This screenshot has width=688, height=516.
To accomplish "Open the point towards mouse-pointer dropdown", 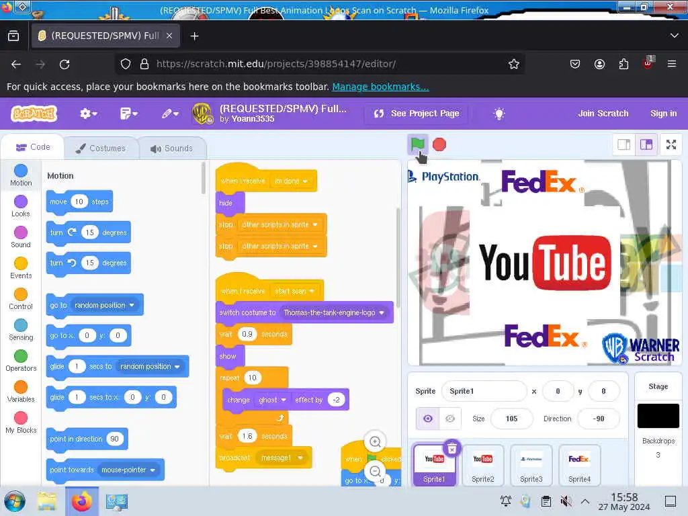I will 128,470.
